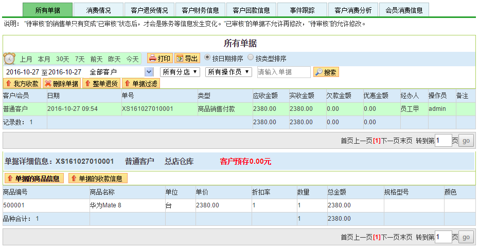Click the 本月 date shortcut link
Screen dimensions: 479x251
click(x=44, y=59)
